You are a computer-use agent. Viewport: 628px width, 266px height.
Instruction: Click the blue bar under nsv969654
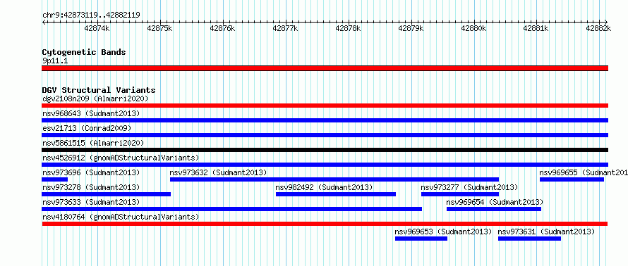coord(494,209)
